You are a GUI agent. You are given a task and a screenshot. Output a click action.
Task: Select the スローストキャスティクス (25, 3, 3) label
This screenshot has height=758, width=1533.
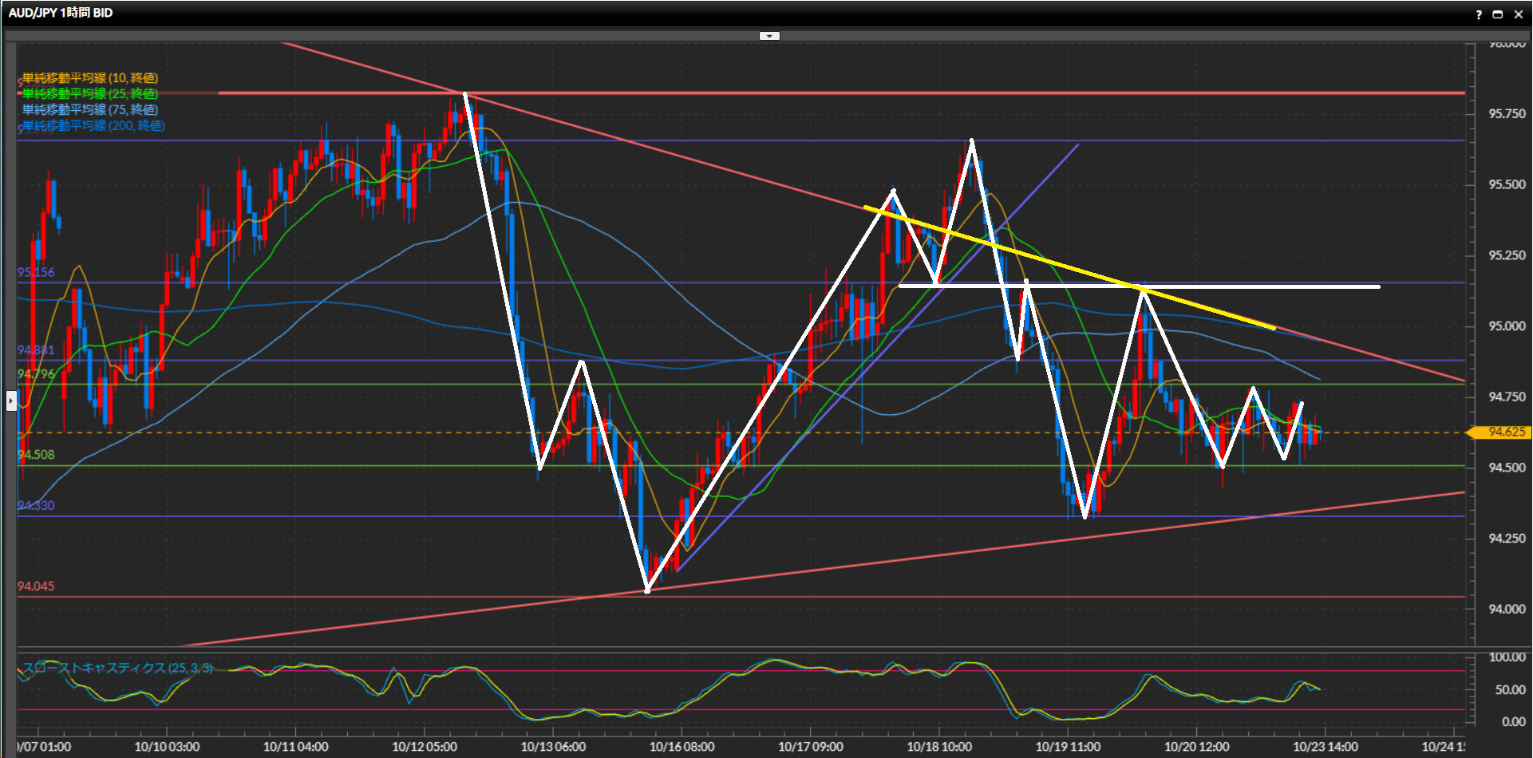click(117, 668)
